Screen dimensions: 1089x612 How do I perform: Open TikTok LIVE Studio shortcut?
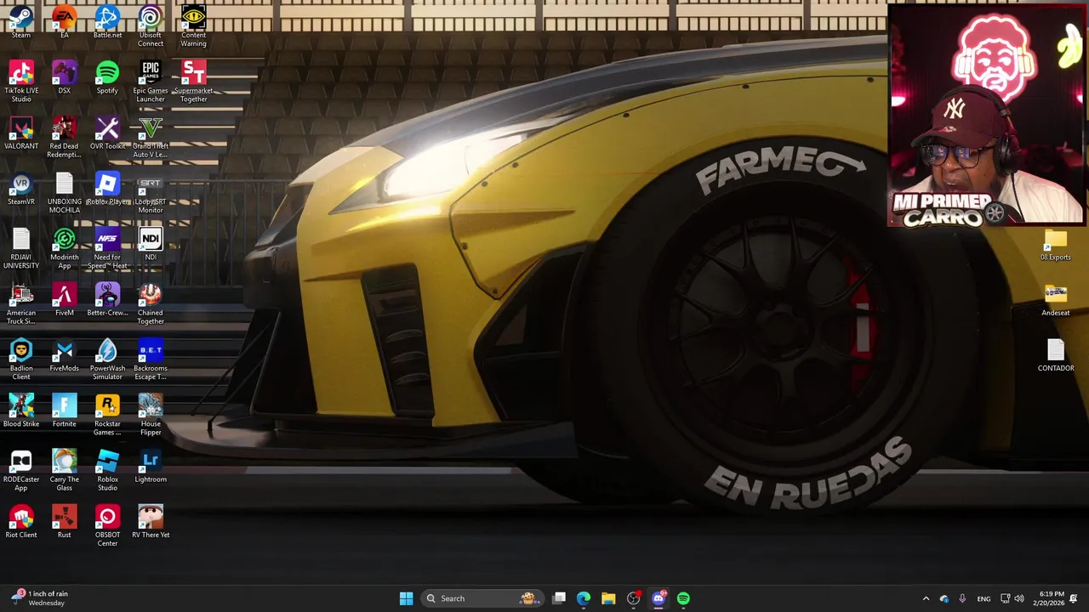point(21,82)
